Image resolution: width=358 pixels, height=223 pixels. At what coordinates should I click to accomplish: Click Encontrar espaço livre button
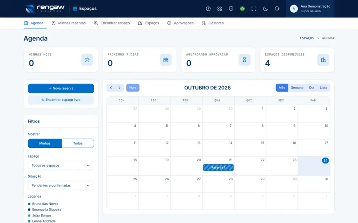[61, 100]
